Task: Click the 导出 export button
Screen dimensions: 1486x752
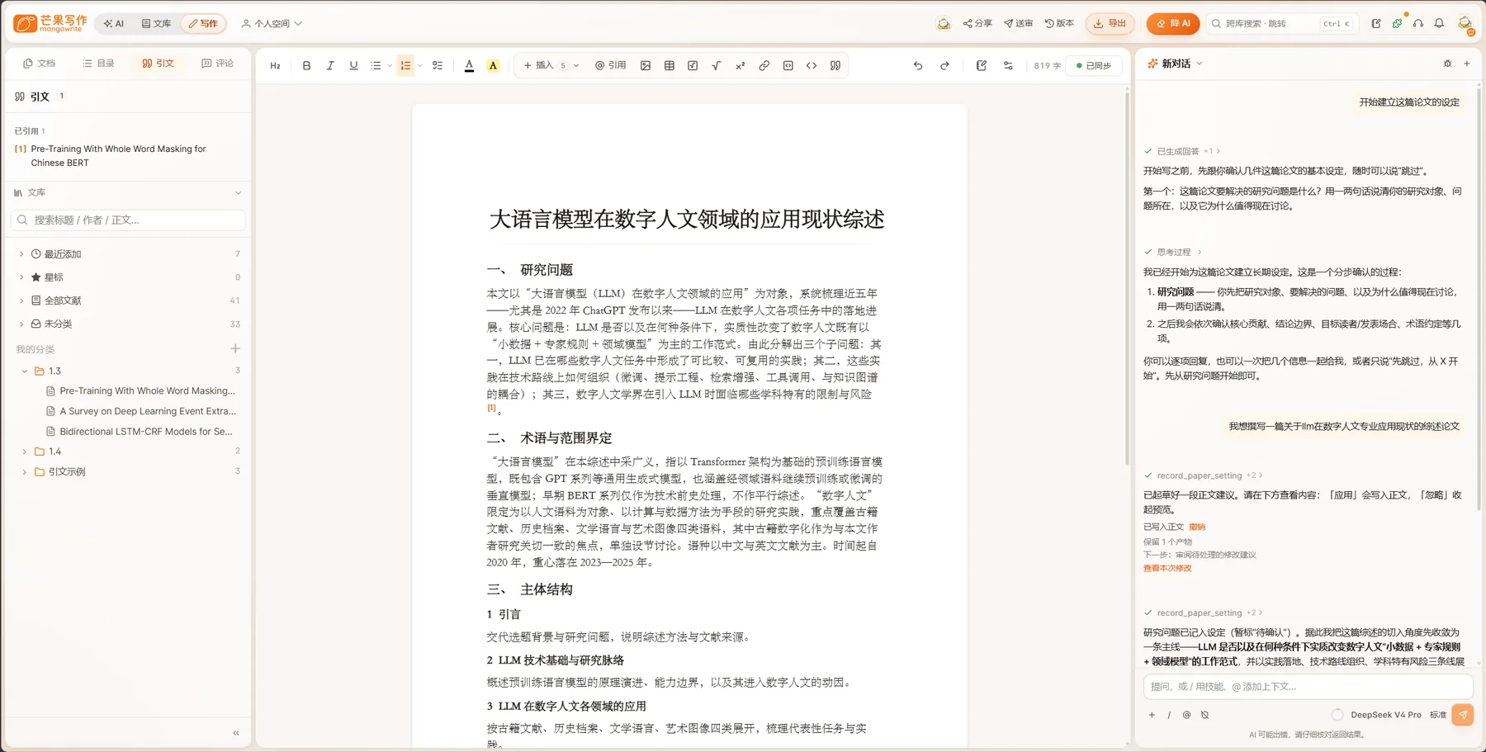Action: pos(1110,23)
